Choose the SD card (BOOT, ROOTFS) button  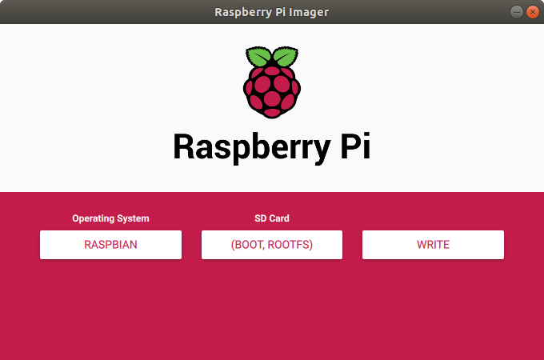[x=272, y=245]
